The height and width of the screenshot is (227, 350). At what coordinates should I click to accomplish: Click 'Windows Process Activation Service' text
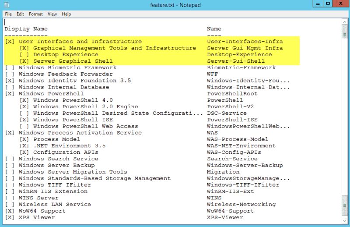[x=80, y=133]
